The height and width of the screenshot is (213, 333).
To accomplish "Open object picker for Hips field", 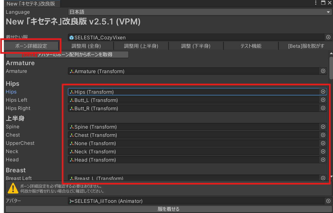I will click(x=323, y=92).
